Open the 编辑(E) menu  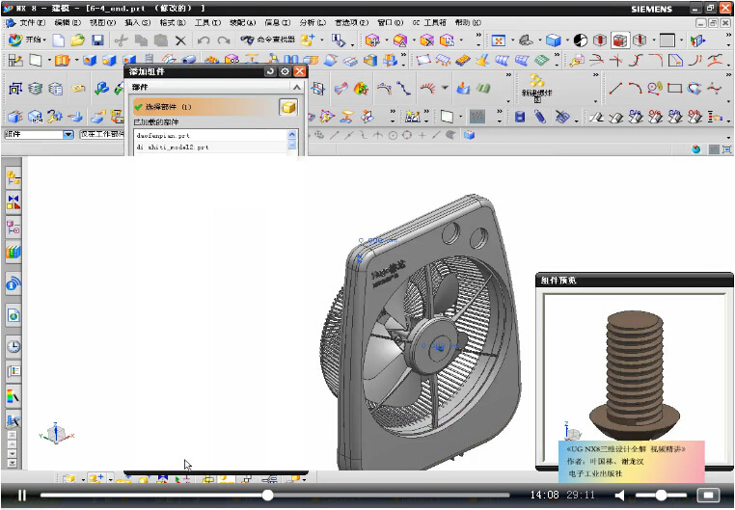(x=68, y=22)
